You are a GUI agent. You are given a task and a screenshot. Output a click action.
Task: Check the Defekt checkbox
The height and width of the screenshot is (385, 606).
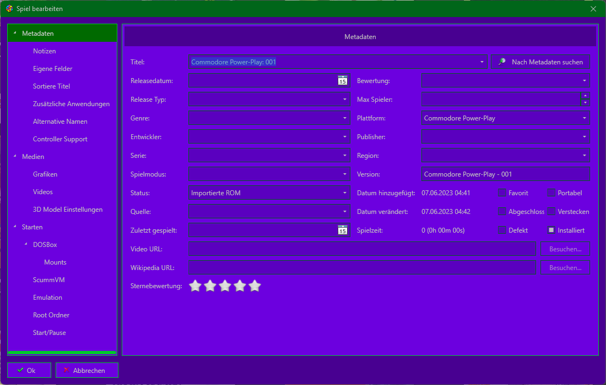pyautogui.click(x=502, y=230)
